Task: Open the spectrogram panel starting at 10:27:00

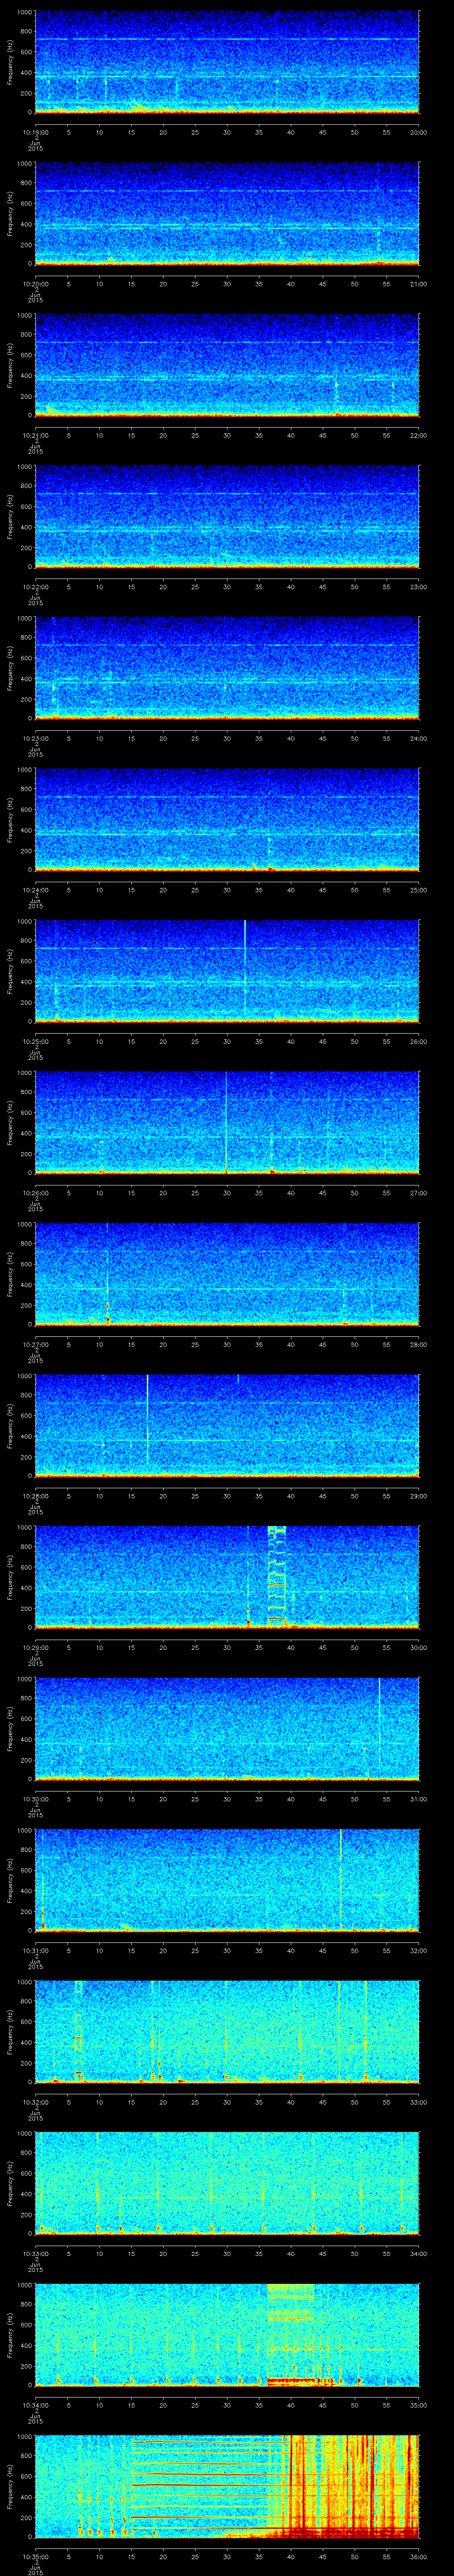Action: tap(227, 1274)
